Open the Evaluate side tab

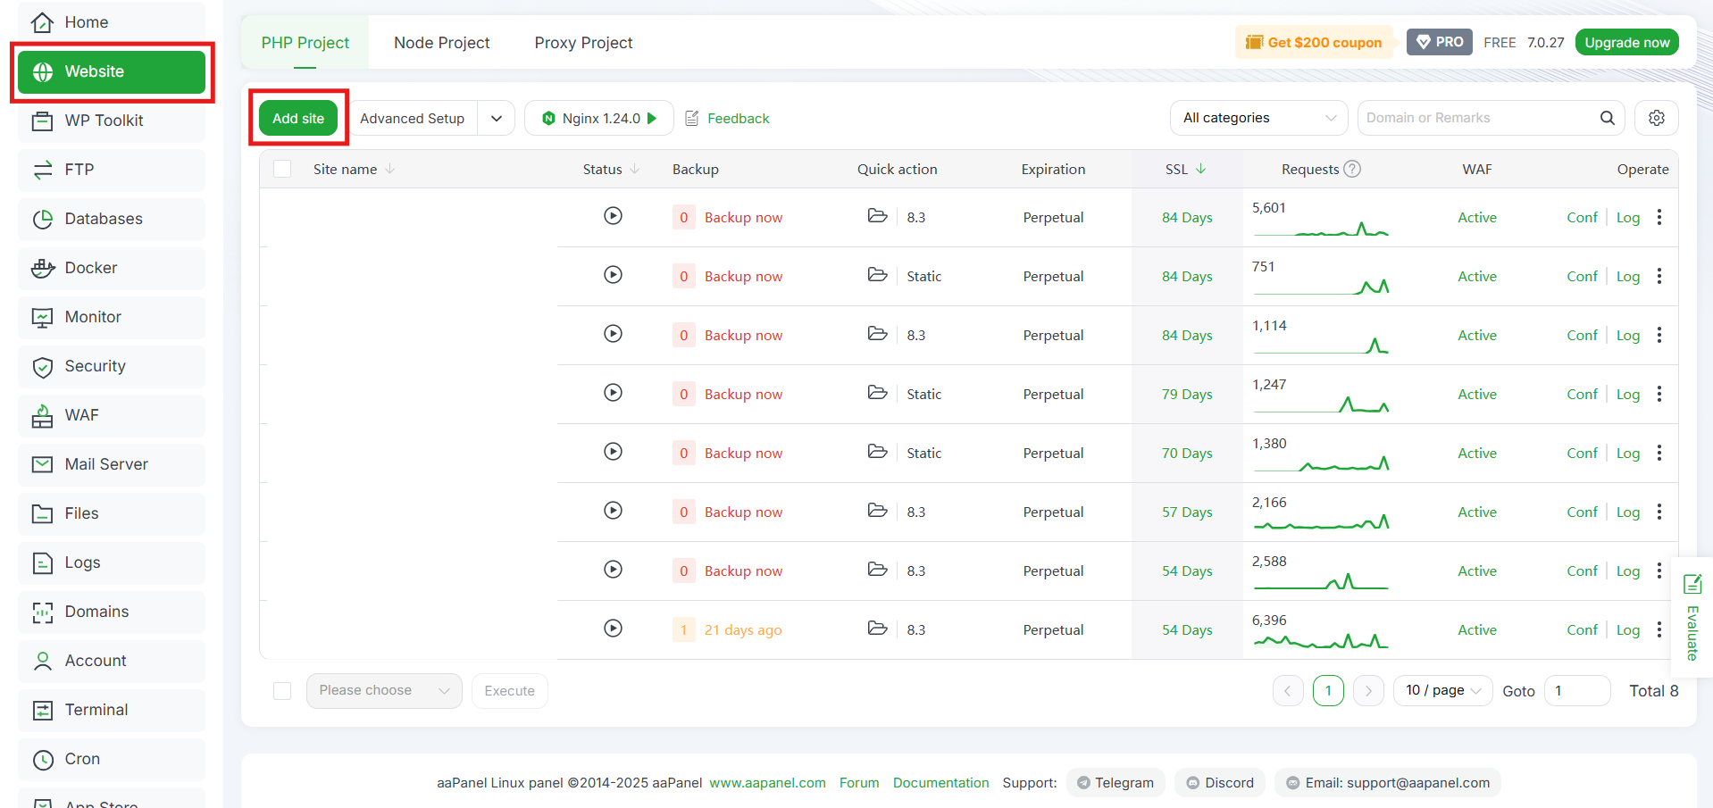[x=1692, y=618]
